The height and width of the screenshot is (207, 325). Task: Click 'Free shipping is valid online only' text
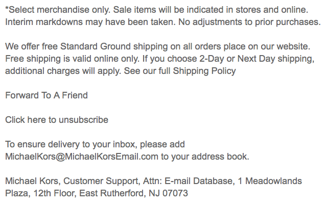pos(72,59)
